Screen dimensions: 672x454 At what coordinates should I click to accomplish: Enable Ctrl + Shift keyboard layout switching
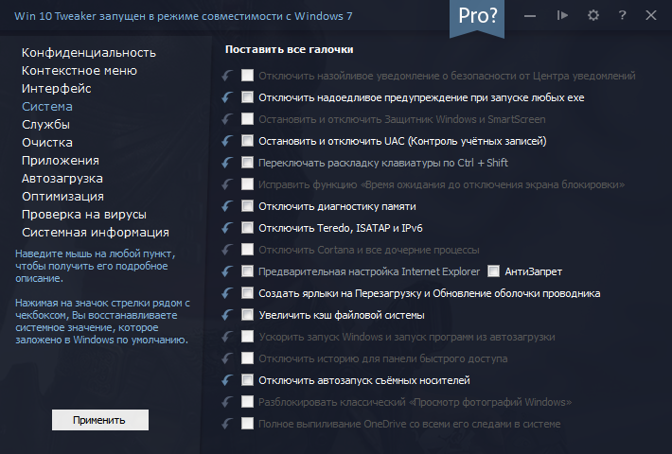[247, 163]
